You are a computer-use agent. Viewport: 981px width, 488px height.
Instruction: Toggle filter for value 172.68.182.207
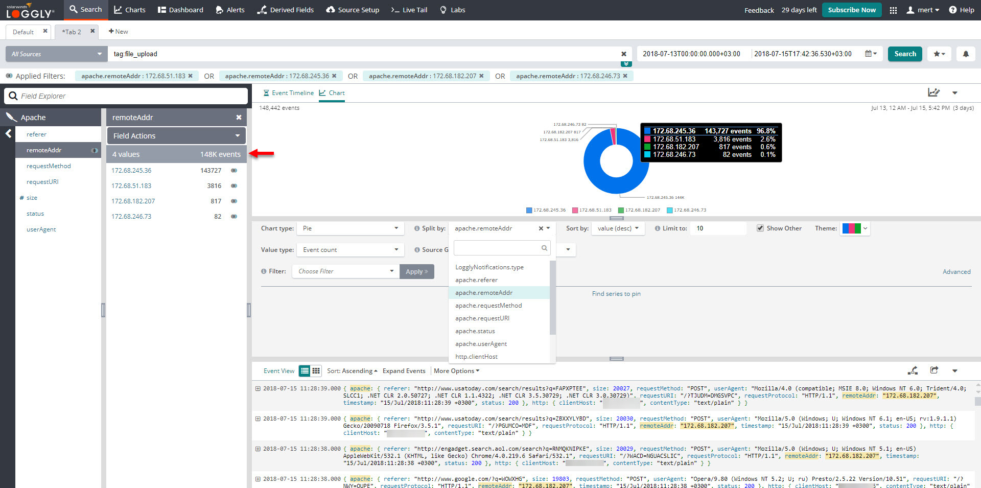(234, 201)
